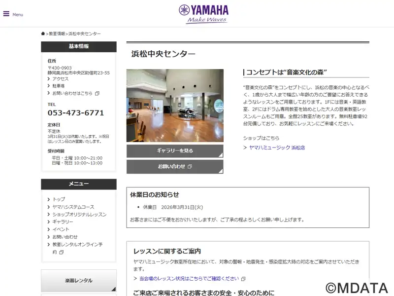394x296 pixels.
Task: Click chevron icon beside 駐車場
Action: pos(48,86)
